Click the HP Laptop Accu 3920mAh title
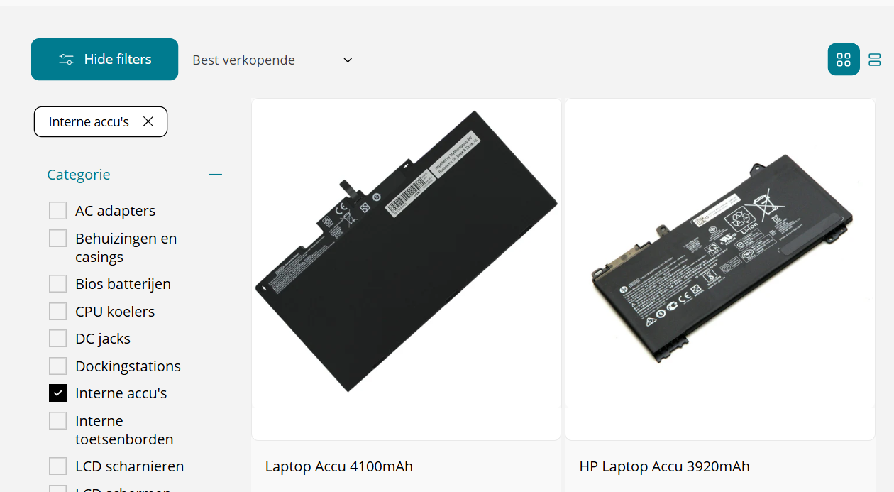 665,466
